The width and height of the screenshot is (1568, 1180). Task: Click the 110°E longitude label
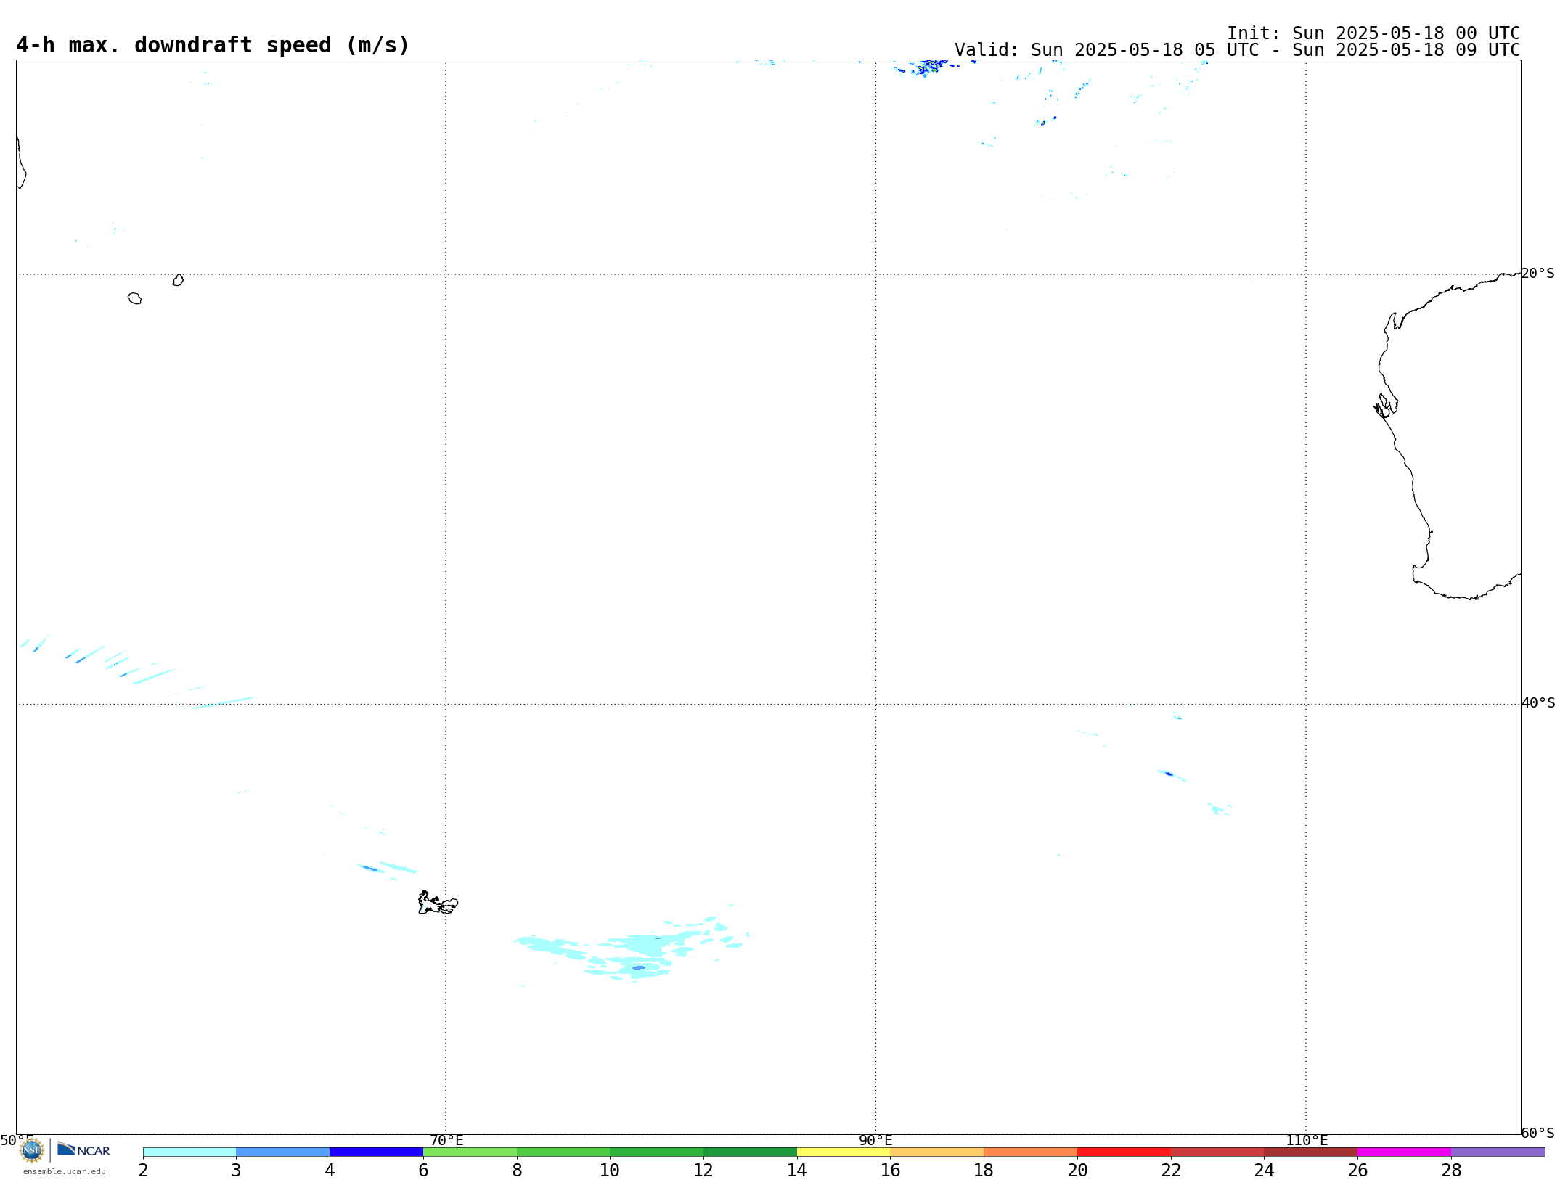pos(1307,1141)
